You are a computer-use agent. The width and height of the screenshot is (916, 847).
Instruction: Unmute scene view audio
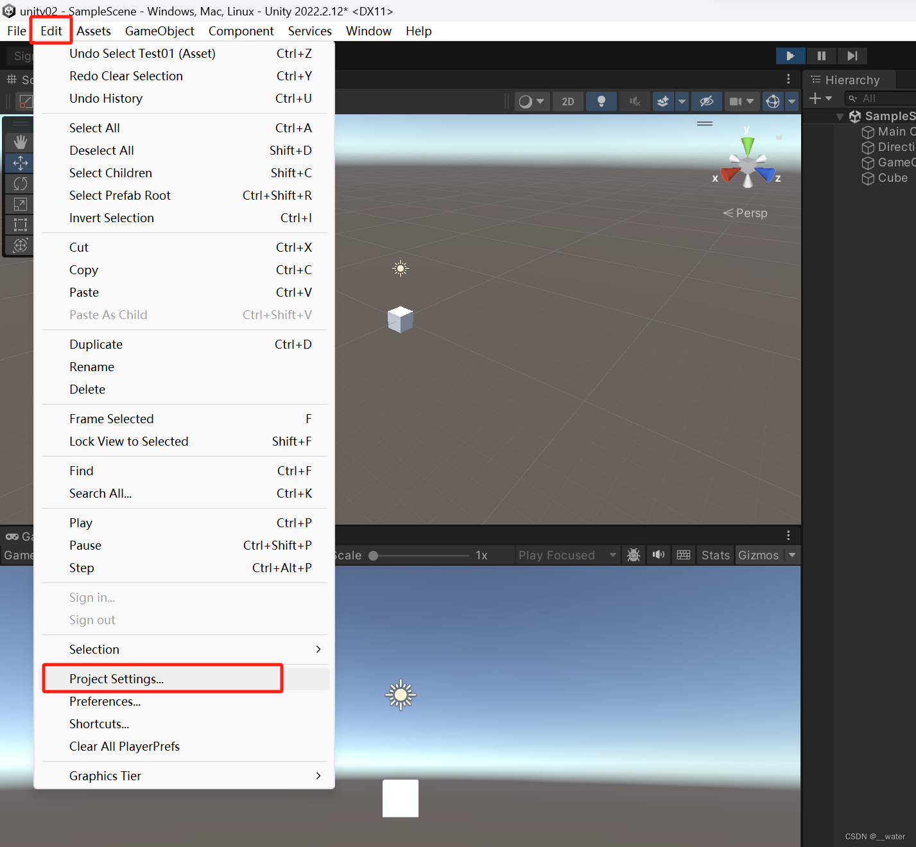(x=634, y=101)
